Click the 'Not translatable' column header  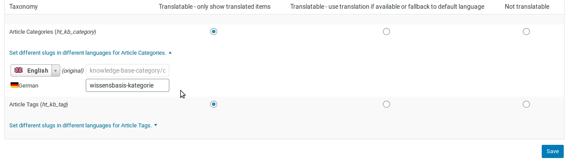(527, 7)
